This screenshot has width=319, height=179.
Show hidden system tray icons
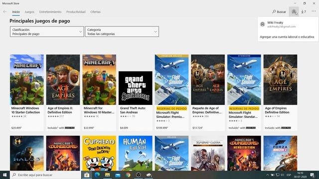268,175
